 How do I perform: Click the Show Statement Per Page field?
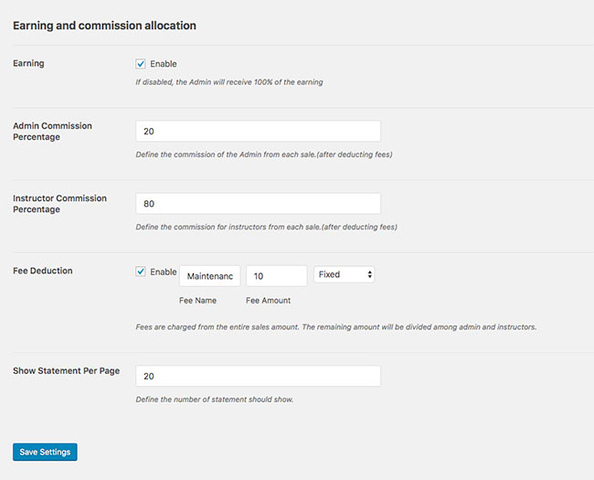258,376
